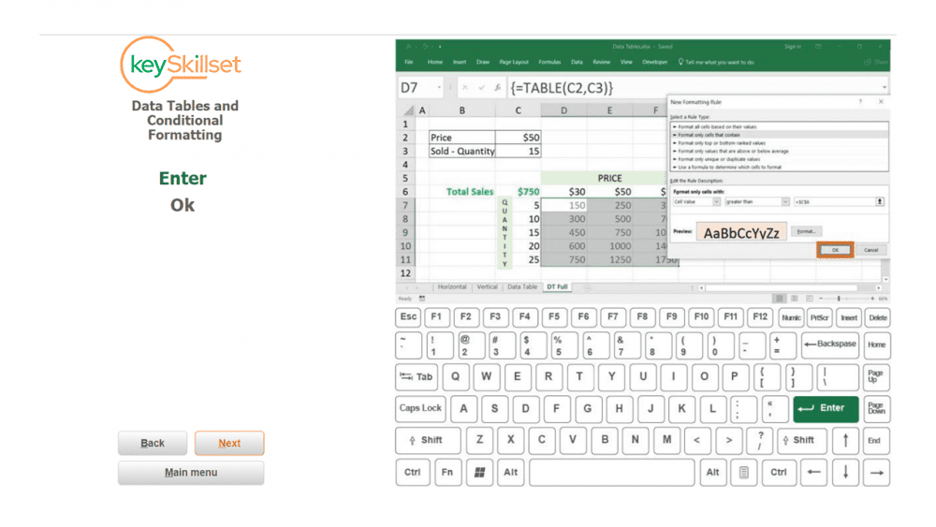Toggle the Insert key

pos(849,317)
